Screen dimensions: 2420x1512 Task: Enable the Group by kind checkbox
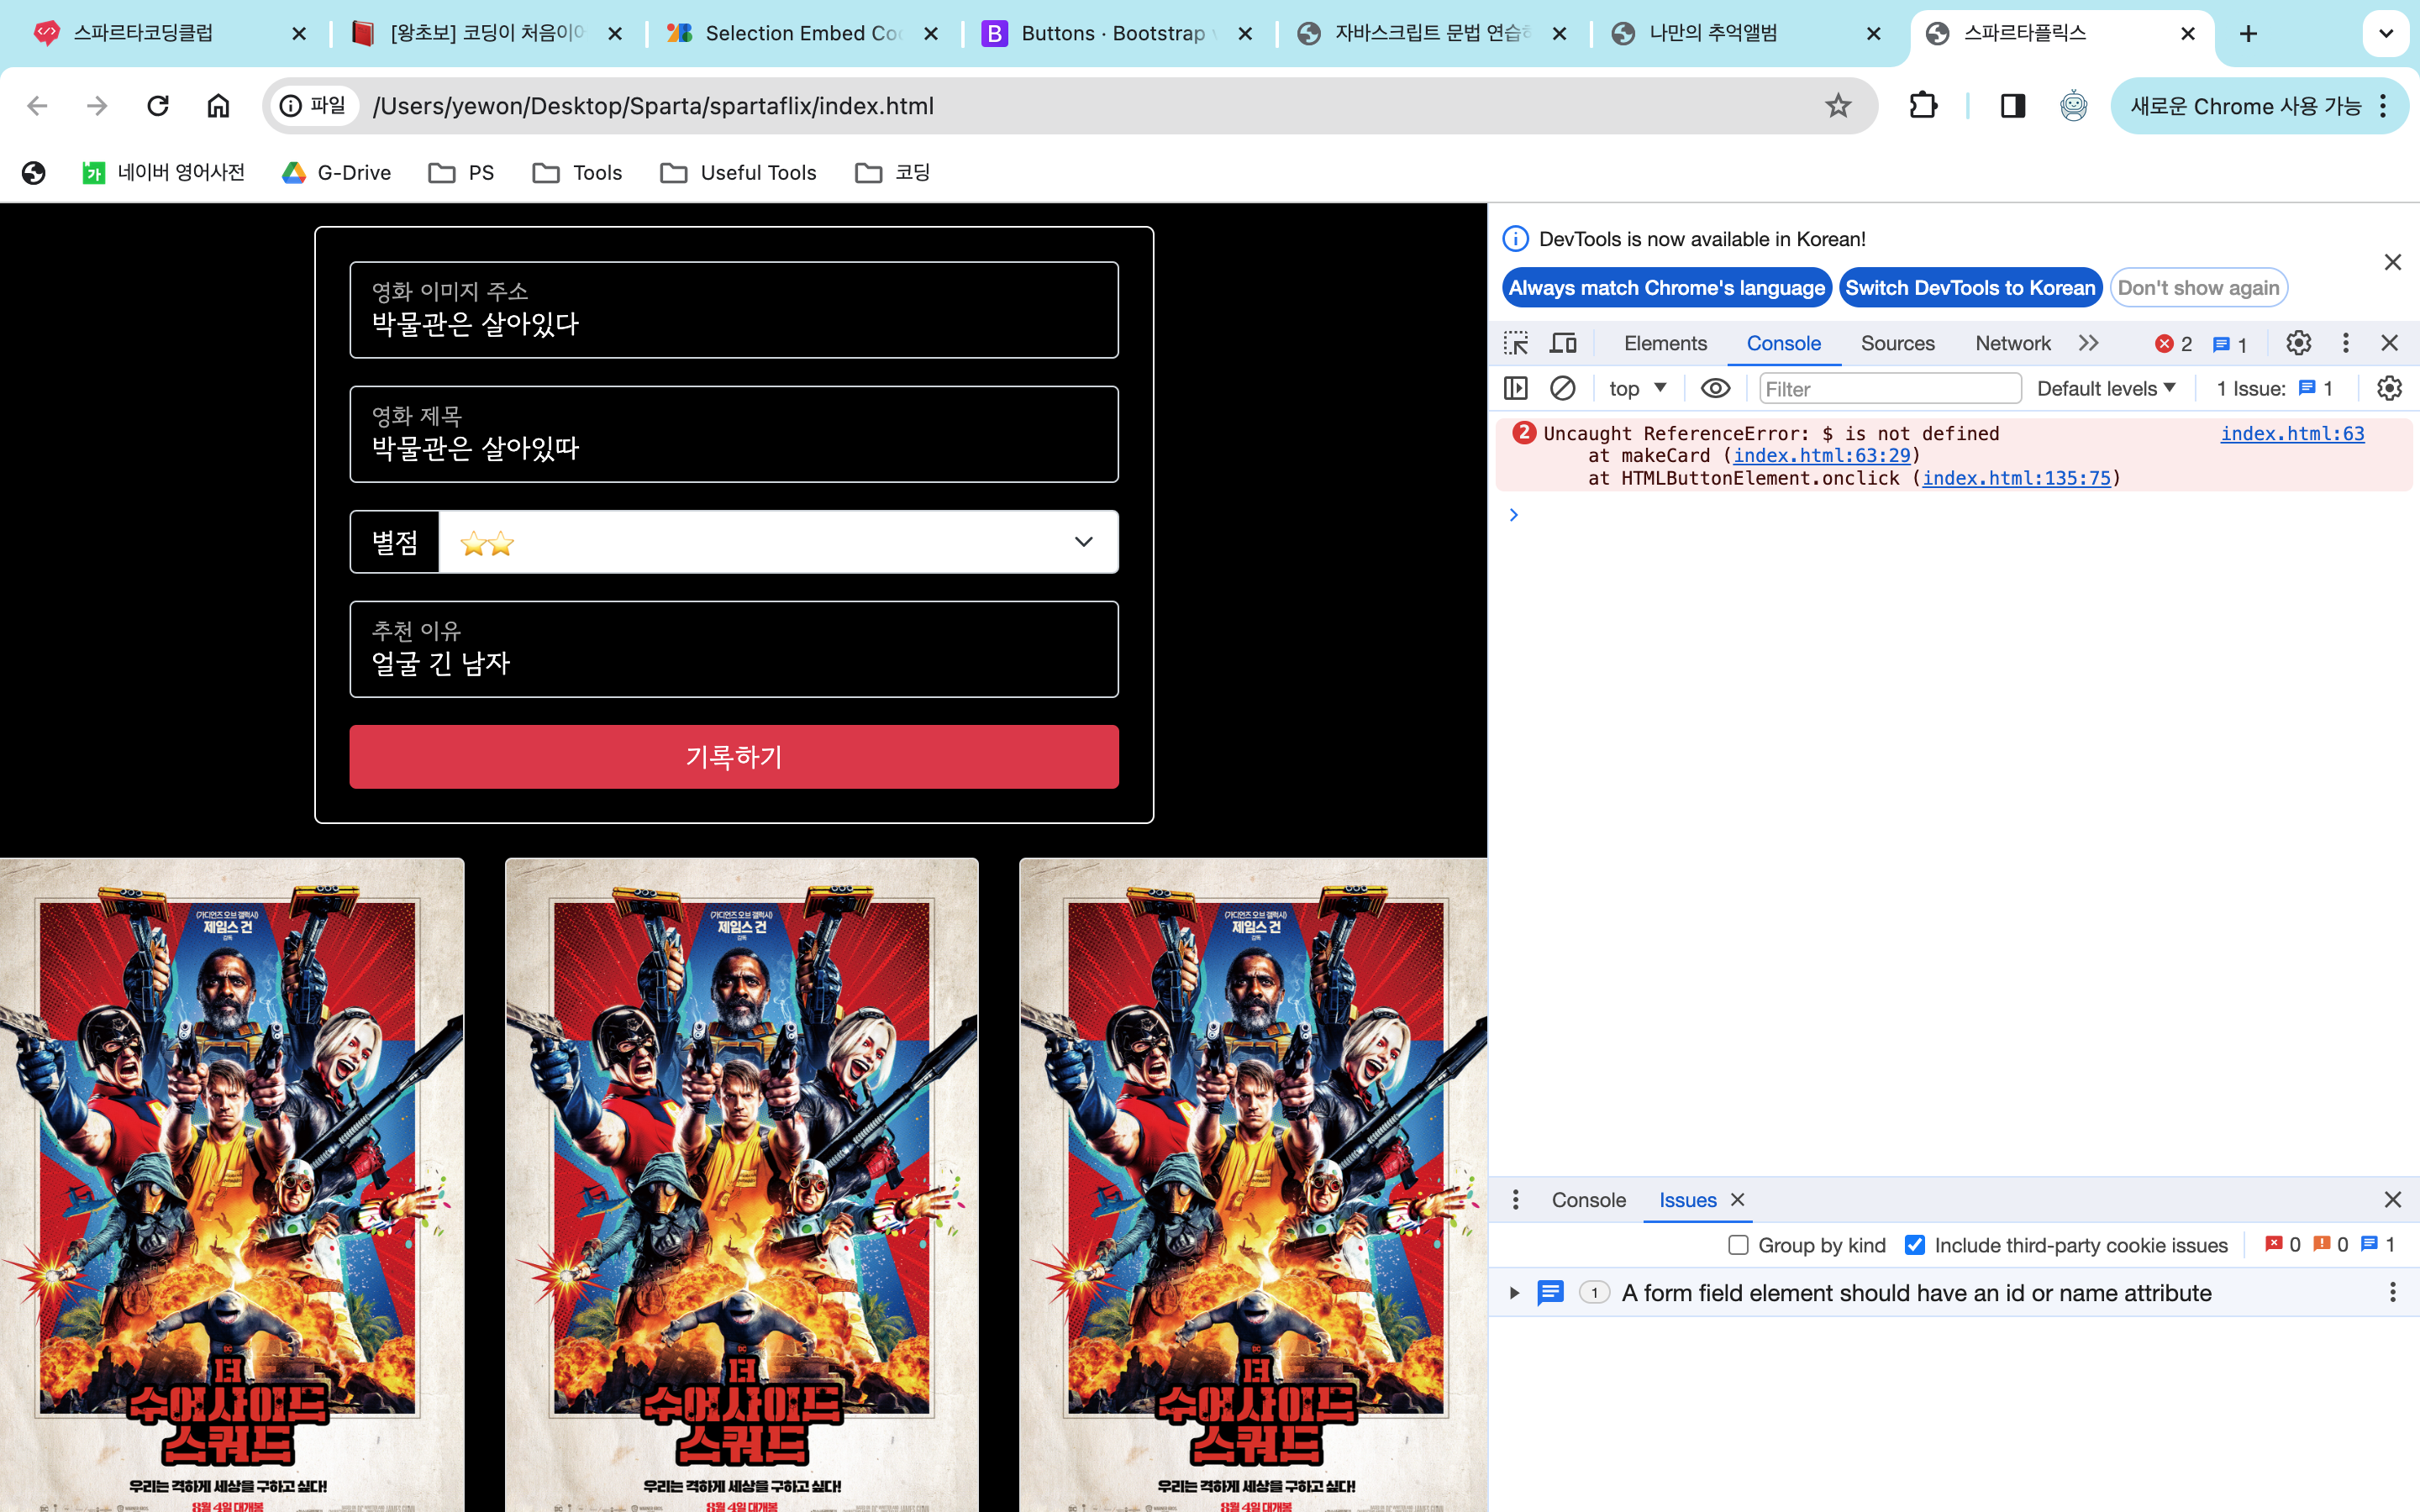pos(1738,1245)
